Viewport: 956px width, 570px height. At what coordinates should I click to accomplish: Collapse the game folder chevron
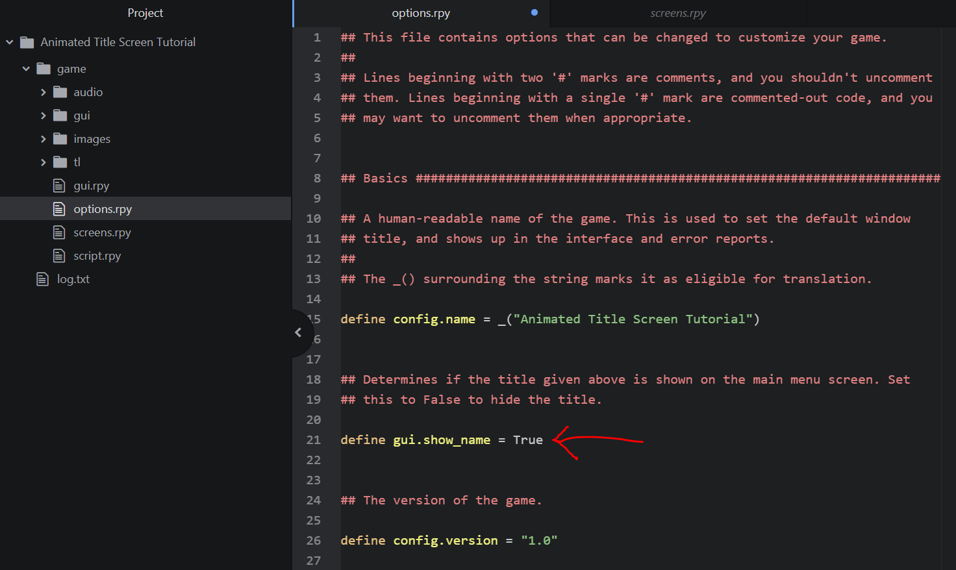click(x=26, y=69)
